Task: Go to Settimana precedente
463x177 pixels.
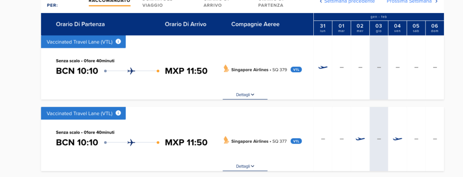Action: click(347, 1)
